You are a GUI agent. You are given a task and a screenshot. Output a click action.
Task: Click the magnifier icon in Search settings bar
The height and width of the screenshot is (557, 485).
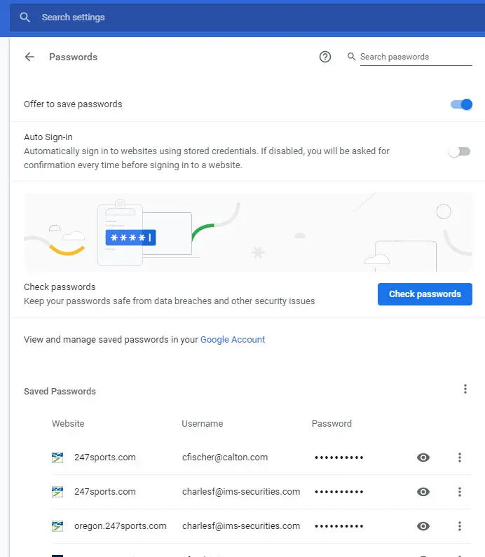(x=25, y=17)
